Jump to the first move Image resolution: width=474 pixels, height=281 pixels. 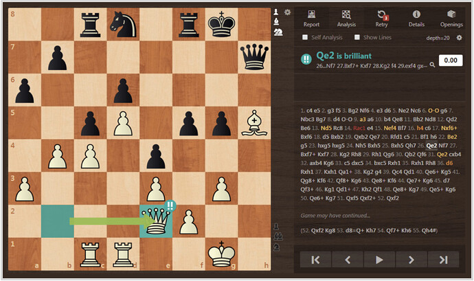[x=315, y=259]
